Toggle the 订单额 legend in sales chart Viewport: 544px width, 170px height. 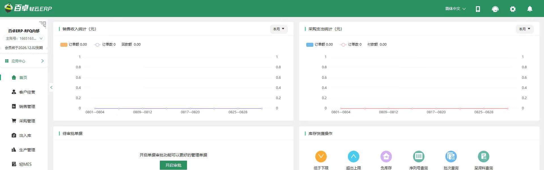coord(74,44)
